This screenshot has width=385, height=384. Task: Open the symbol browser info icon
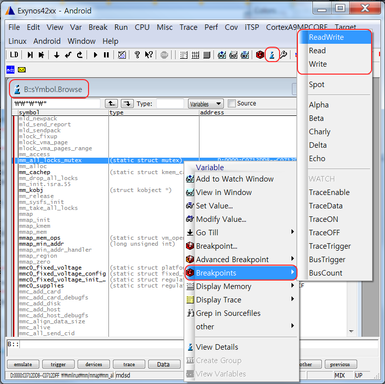pyautogui.click(x=272, y=55)
